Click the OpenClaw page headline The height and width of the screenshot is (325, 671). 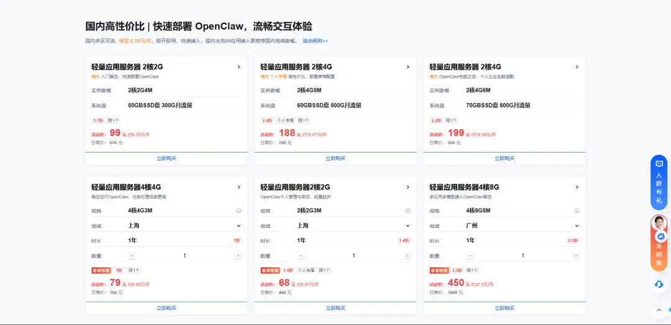click(199, 26)
